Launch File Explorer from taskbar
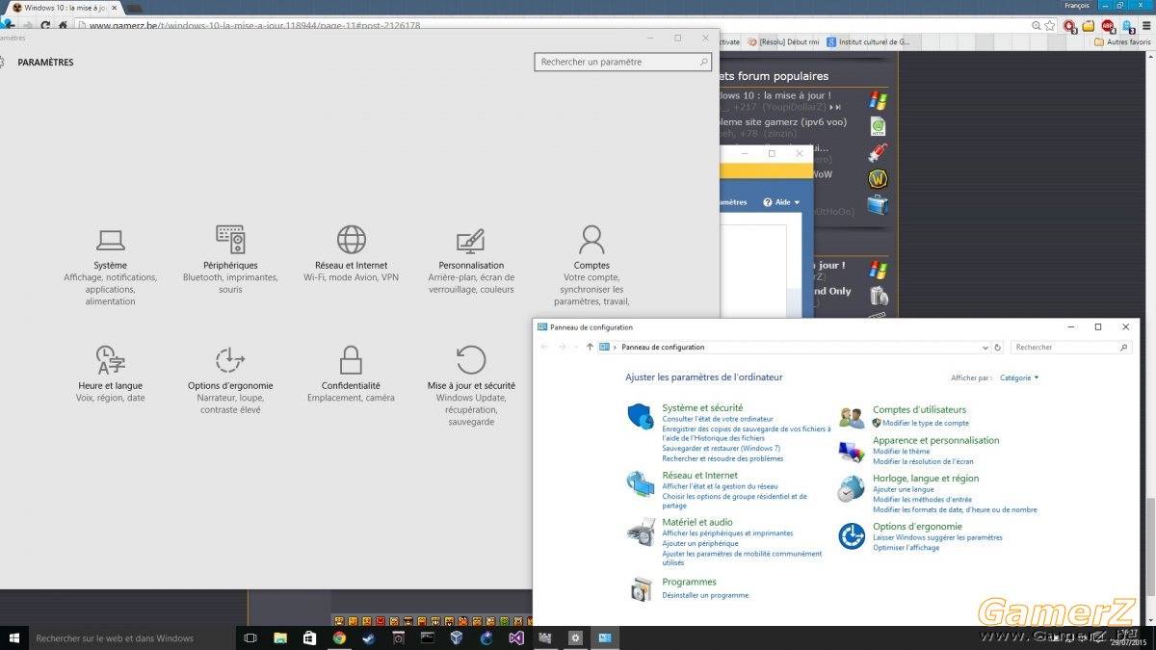 280,637
